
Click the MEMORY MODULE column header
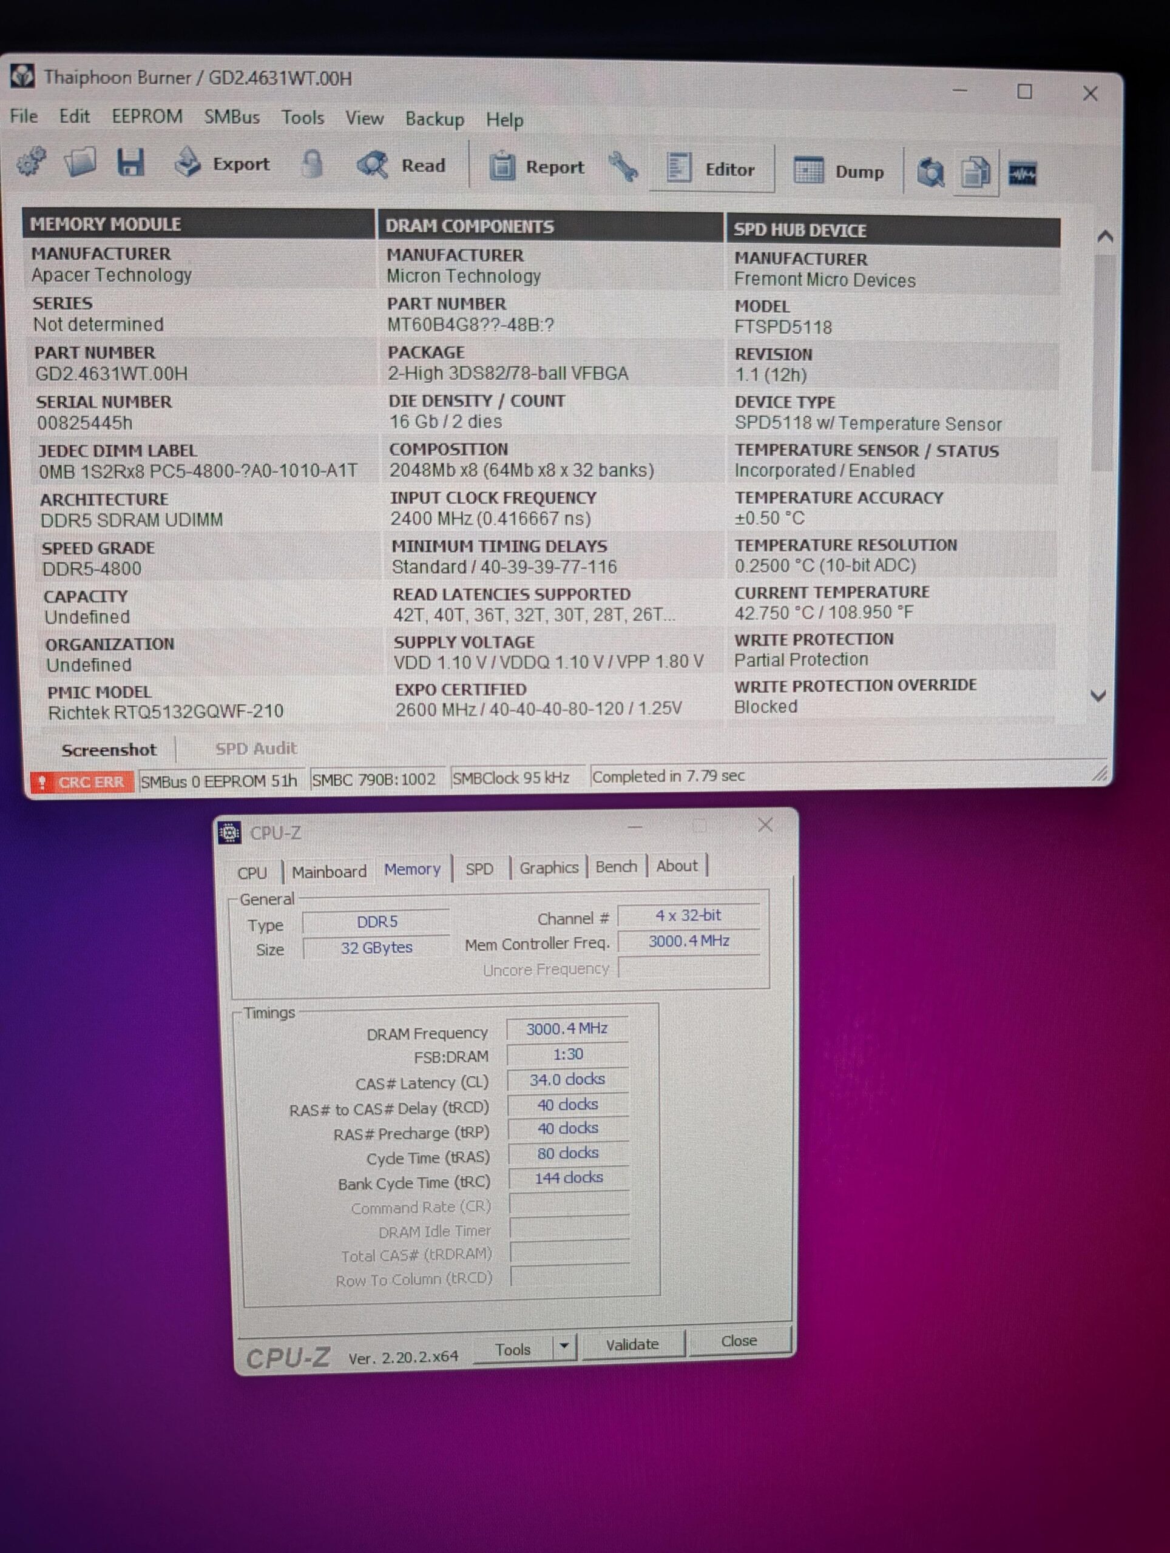point(199,224)
